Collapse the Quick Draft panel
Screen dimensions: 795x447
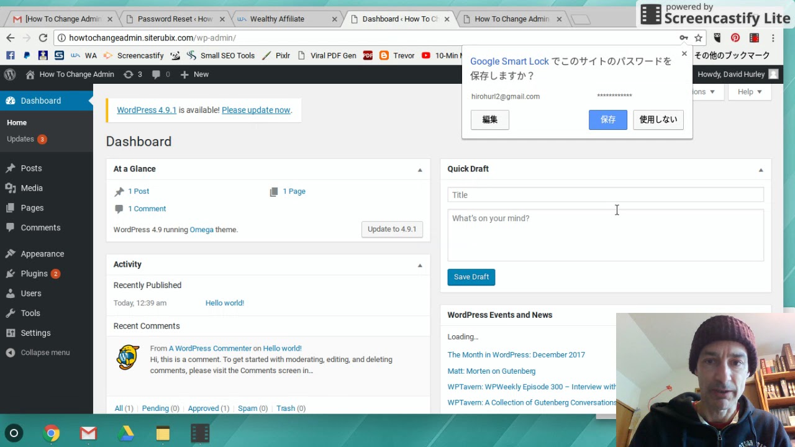click(761, 169)
